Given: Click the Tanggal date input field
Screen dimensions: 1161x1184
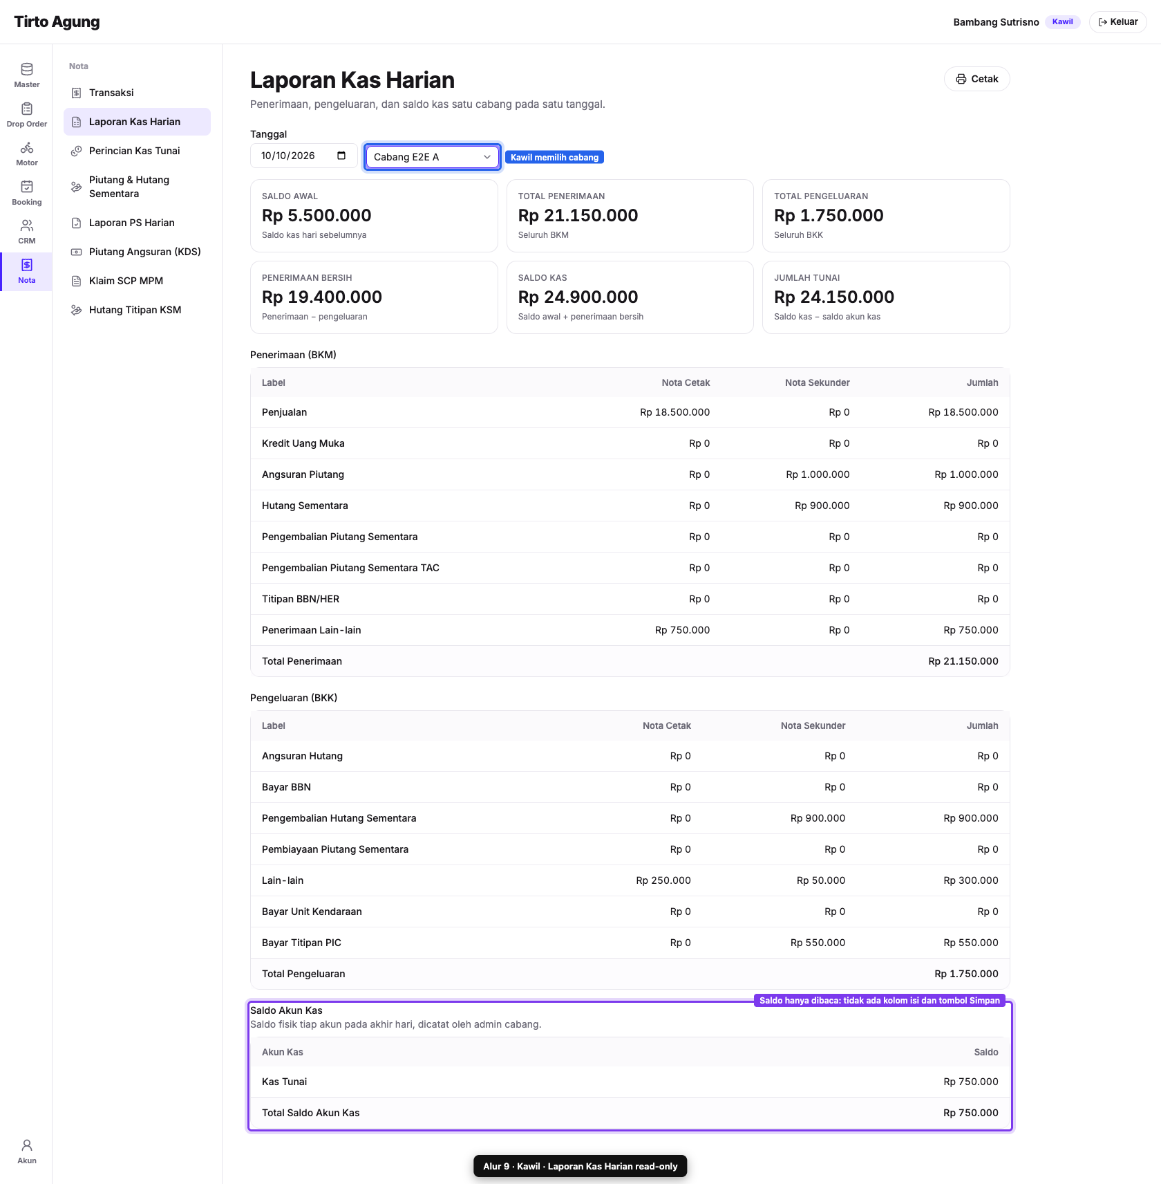Looking at the screenshot, I should pos(303,156).
